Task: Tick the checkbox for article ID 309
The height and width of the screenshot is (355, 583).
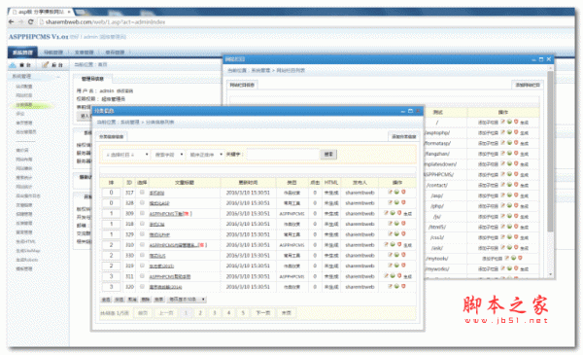Action: (x=142, y=213)
